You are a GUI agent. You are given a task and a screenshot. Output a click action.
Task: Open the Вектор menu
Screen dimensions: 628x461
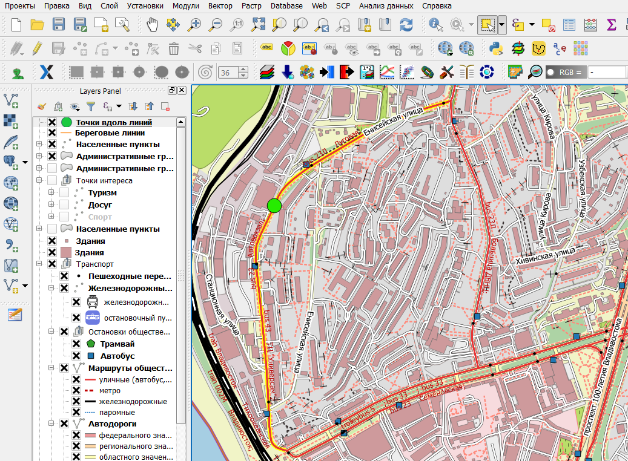[220, 6]
